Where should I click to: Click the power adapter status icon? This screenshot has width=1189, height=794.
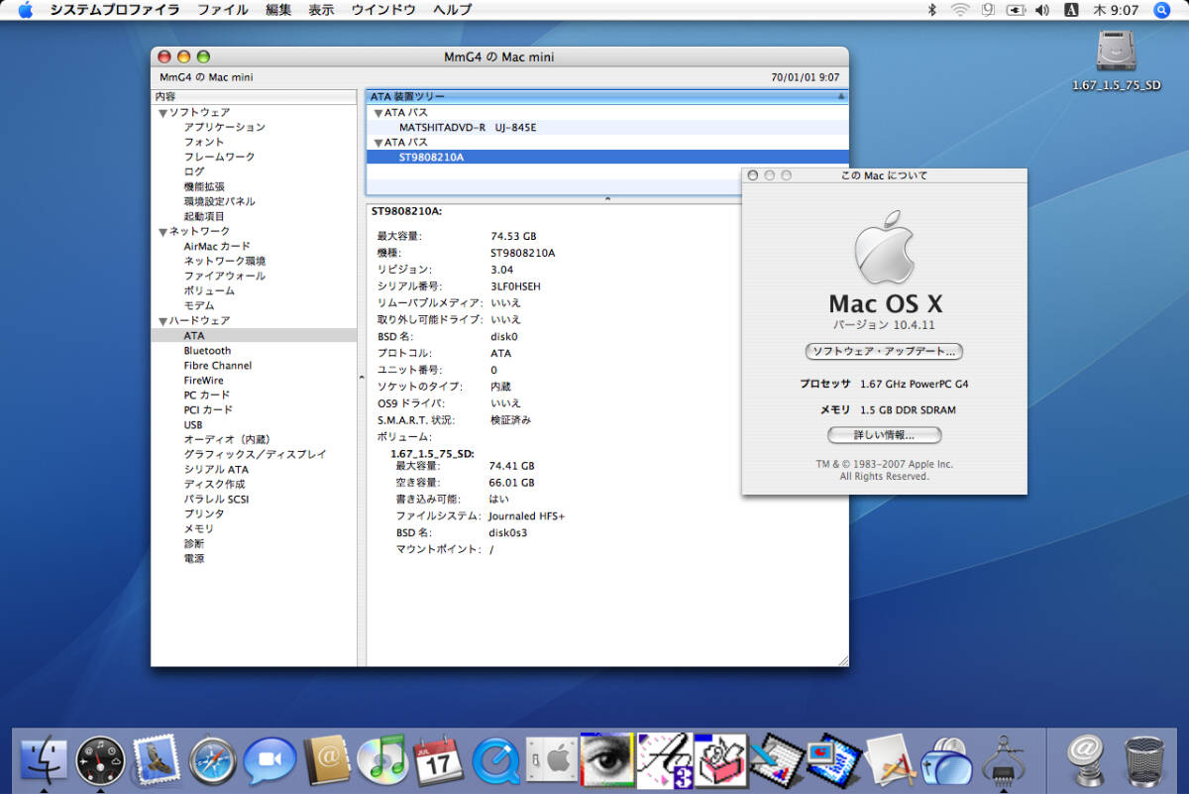(x=1015, y=10)
